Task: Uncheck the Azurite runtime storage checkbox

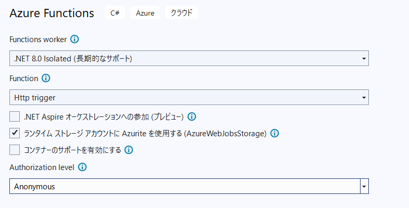Action: [15, 133]
